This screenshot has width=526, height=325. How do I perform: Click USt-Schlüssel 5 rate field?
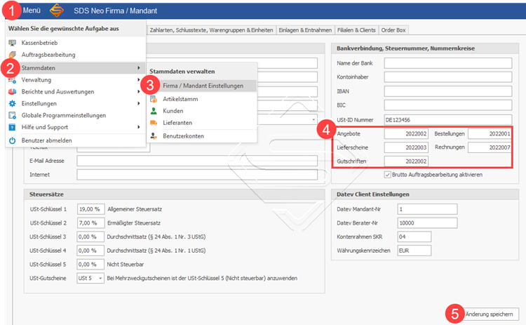click(90, 265)
